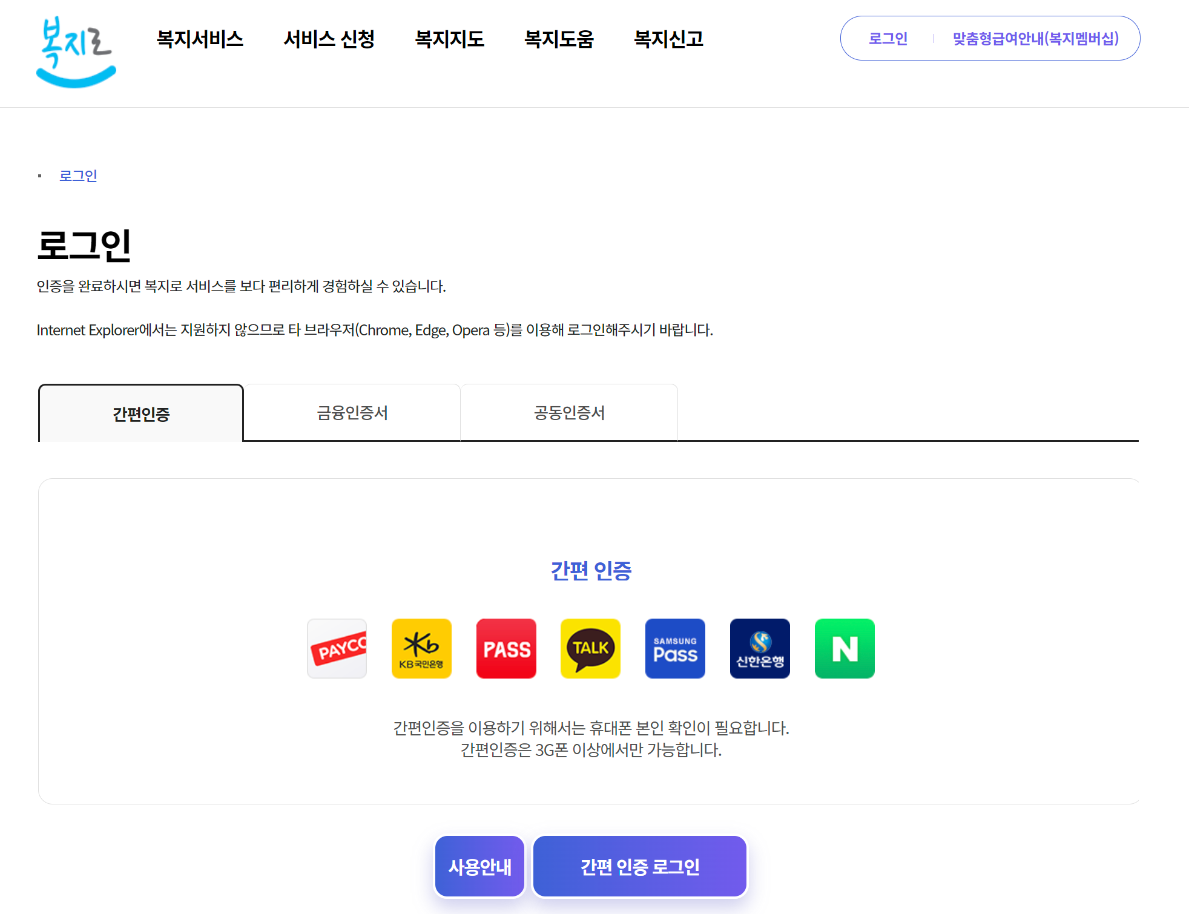
Task: Choose the 신한은행 authentication icon
Action: click(x=760, y=648)
